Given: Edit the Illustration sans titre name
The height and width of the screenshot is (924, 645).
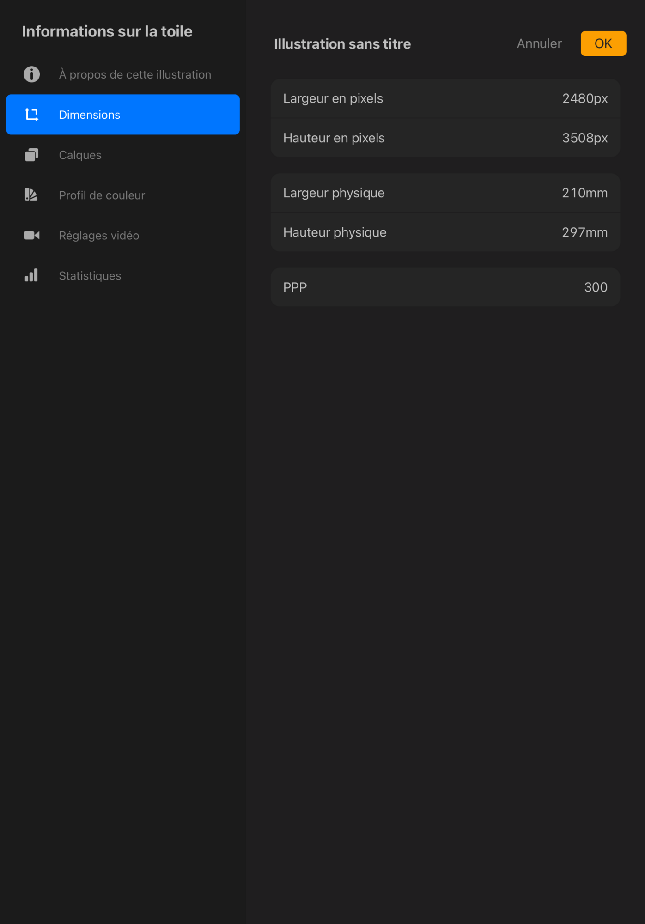Looking at the screenshot, I should point(342,44).
